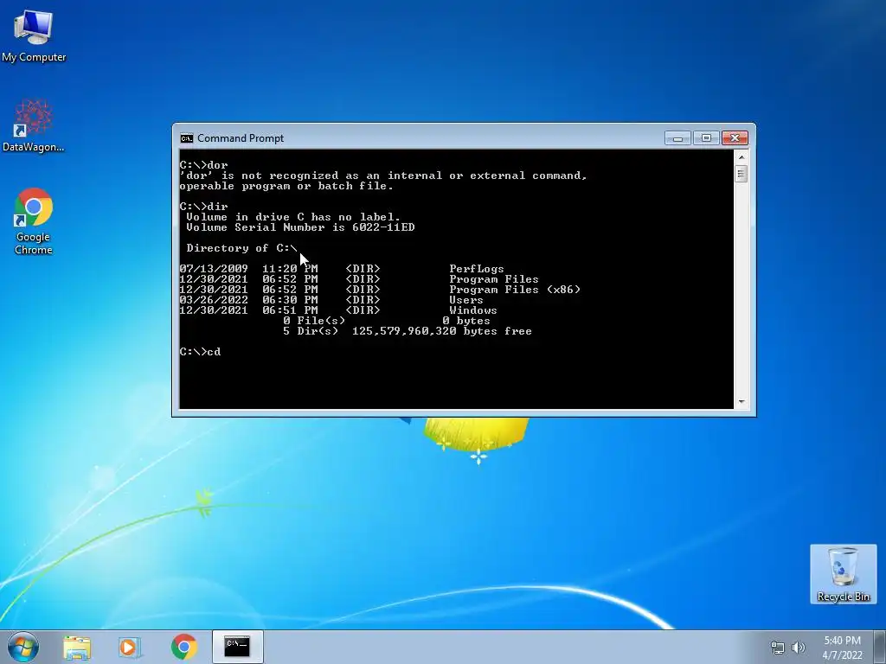The height and width of the screenshot is (664, 886).
Task: Click the 'Windows' directory entry
Action: [473, 310]
